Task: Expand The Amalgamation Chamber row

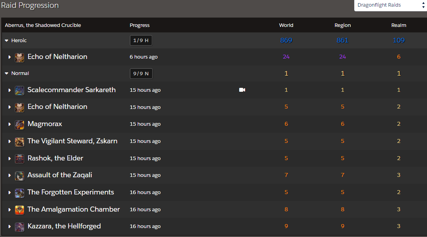Action: tap(9, 210)
